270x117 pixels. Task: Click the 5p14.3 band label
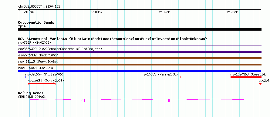point(24,26)
